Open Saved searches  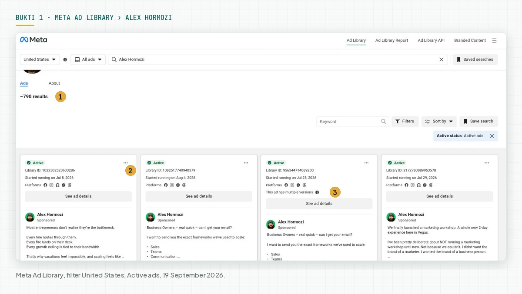point(475,59)
